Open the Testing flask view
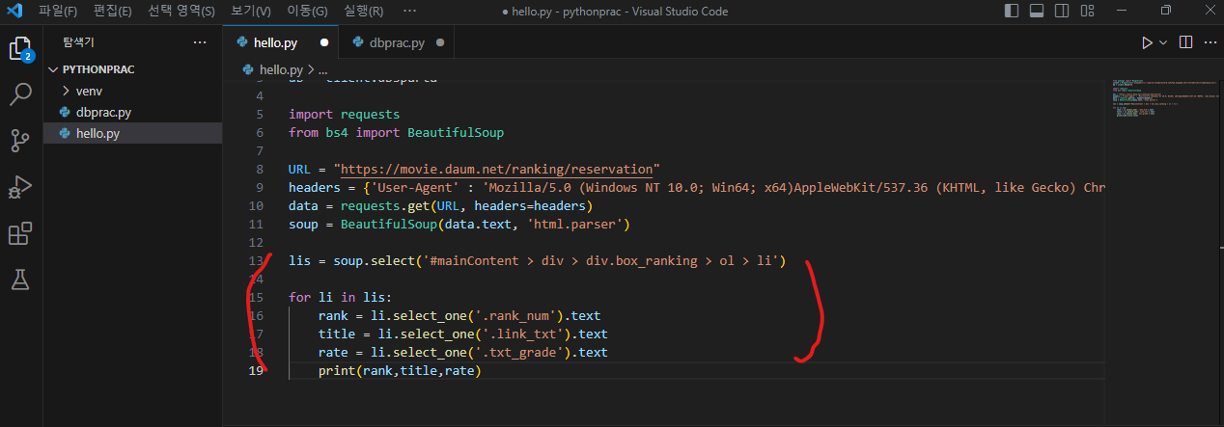This screenshot has width=1224, height=427. (19, 280)
